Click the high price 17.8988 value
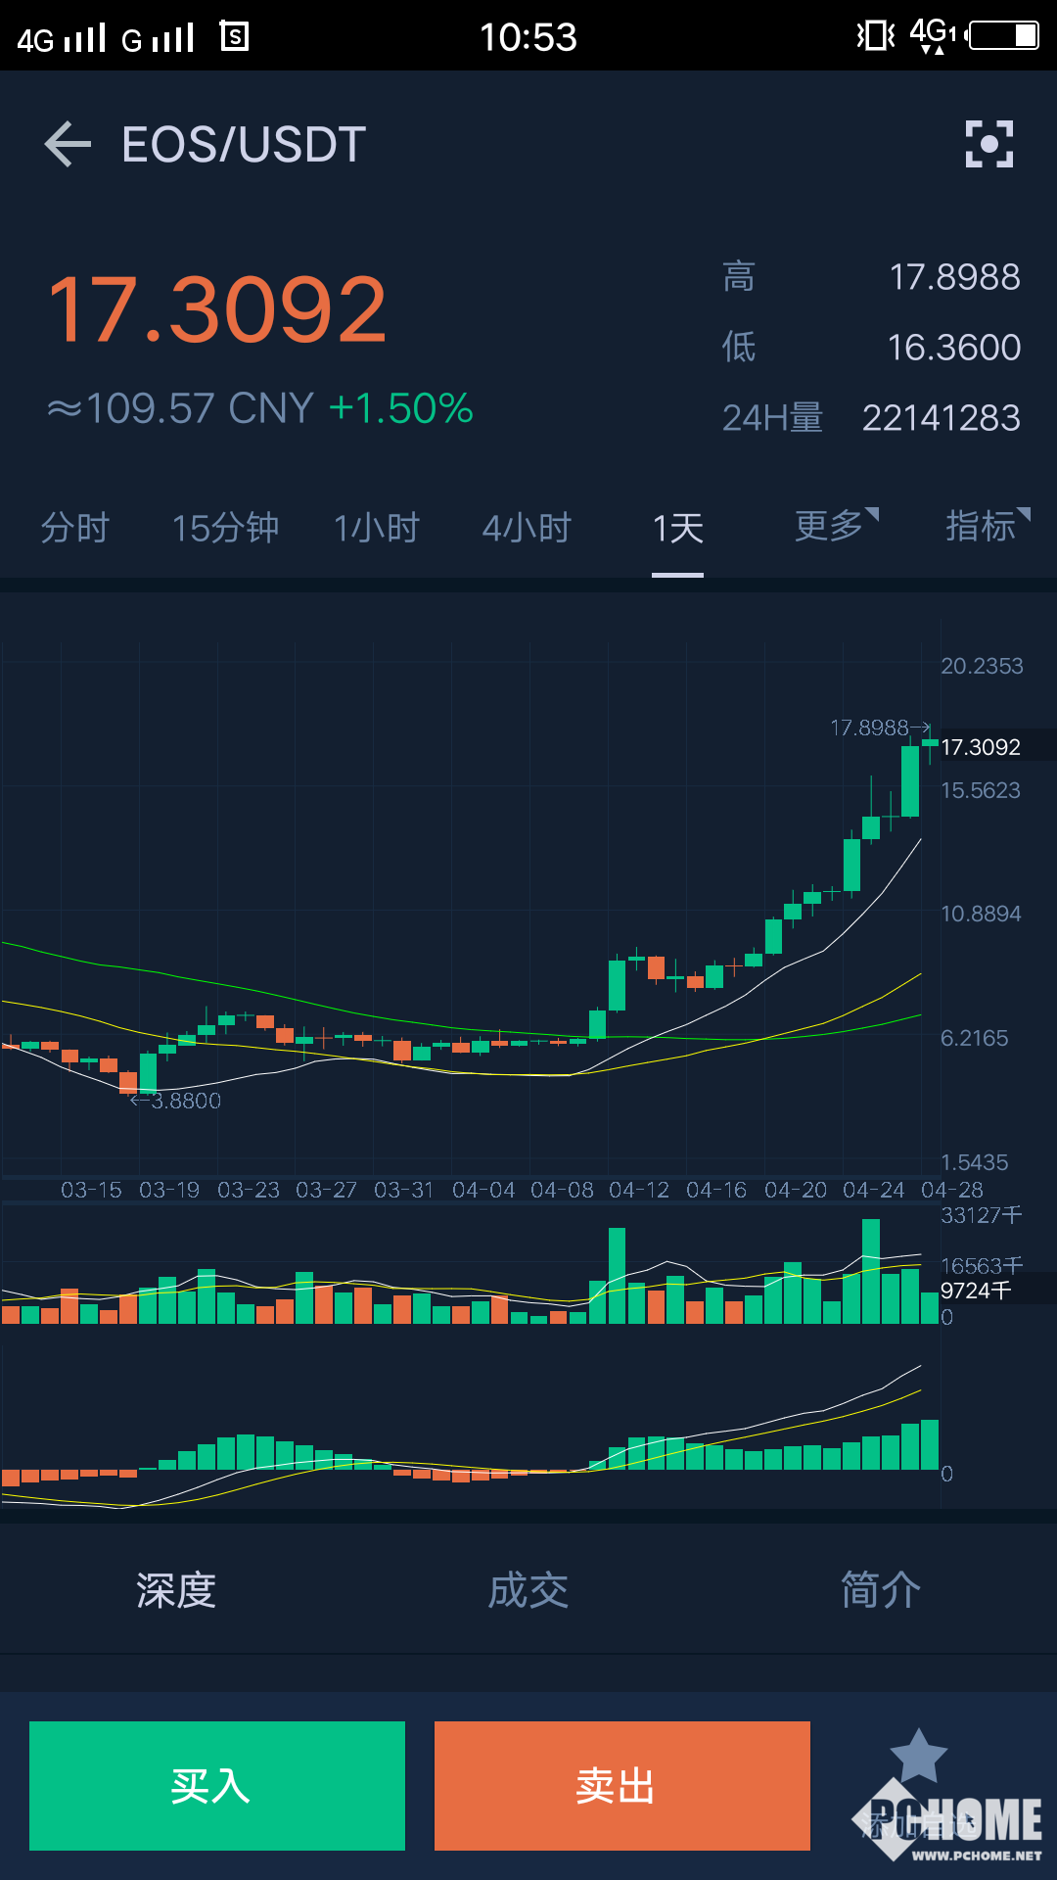 (x=955, y=277)
